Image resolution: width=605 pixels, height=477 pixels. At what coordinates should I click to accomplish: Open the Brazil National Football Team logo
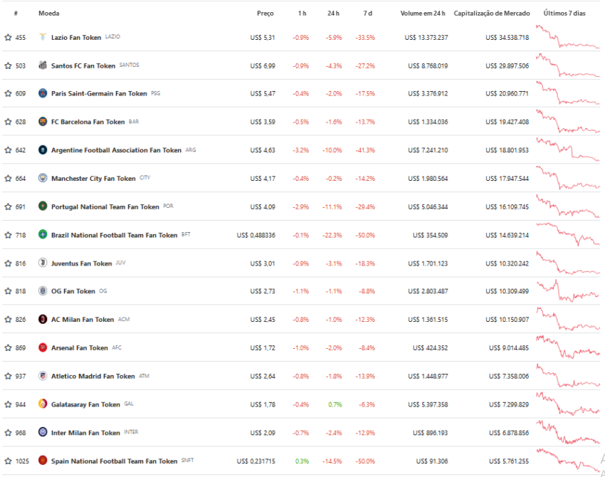tap(43, 234)
